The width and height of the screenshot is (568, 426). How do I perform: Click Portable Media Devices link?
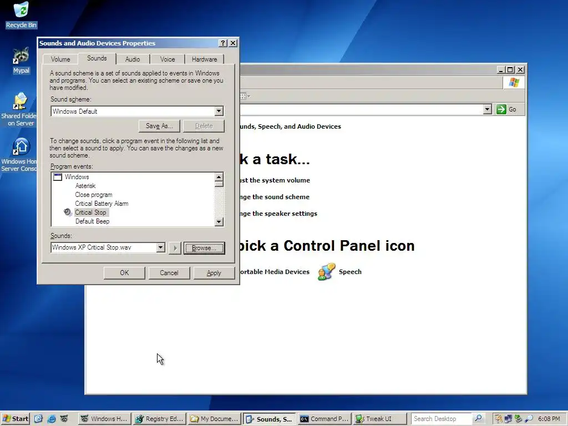(274, 272)
